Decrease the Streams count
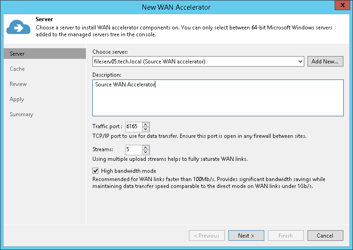This screenshot has height=250, width=353. point(146,152)
